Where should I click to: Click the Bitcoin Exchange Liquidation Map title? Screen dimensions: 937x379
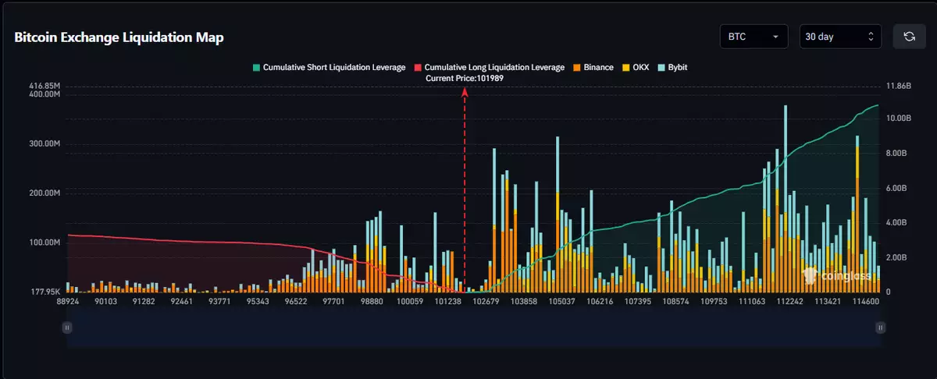coord(119,37)
